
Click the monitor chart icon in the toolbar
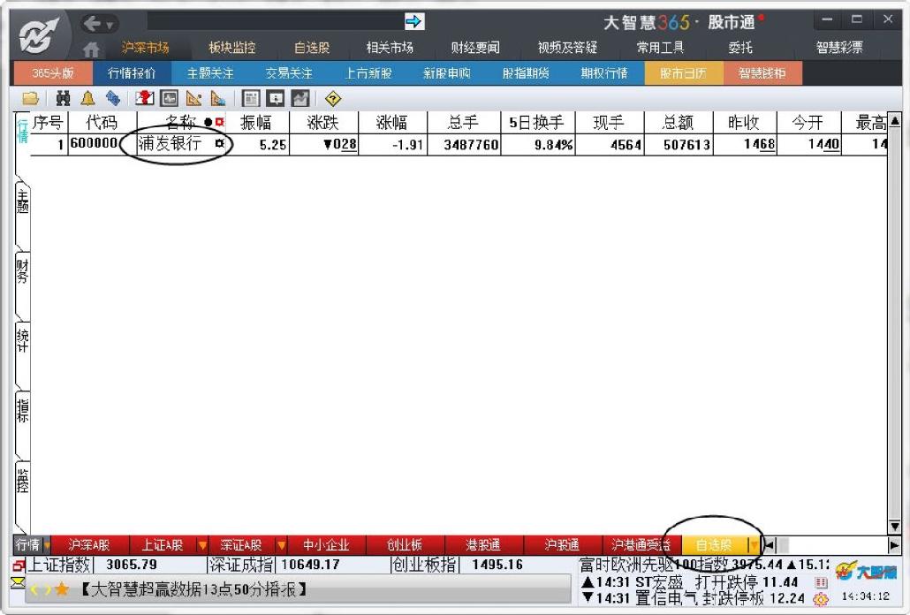(x=169, y=99)
